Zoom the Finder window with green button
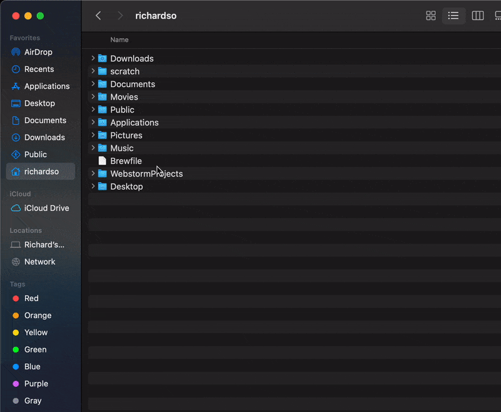This screenshot has height=412, width=501. click(40, 16)
